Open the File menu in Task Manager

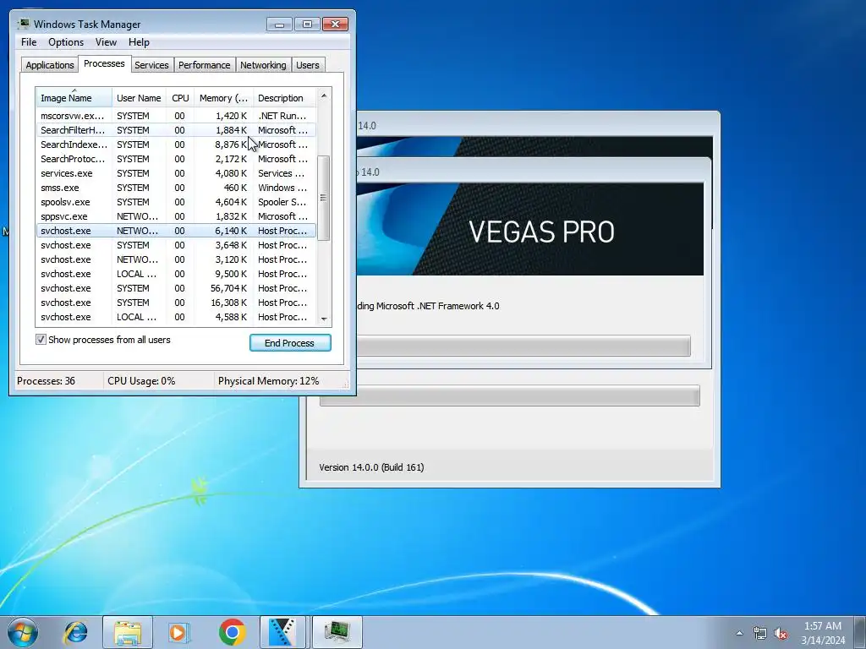[x=29, y=42]
